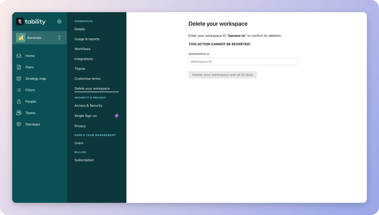The height and width of the screenshot is (215, 379).
Task: Click the Teams group icon
Action: (x=19, y=113)
